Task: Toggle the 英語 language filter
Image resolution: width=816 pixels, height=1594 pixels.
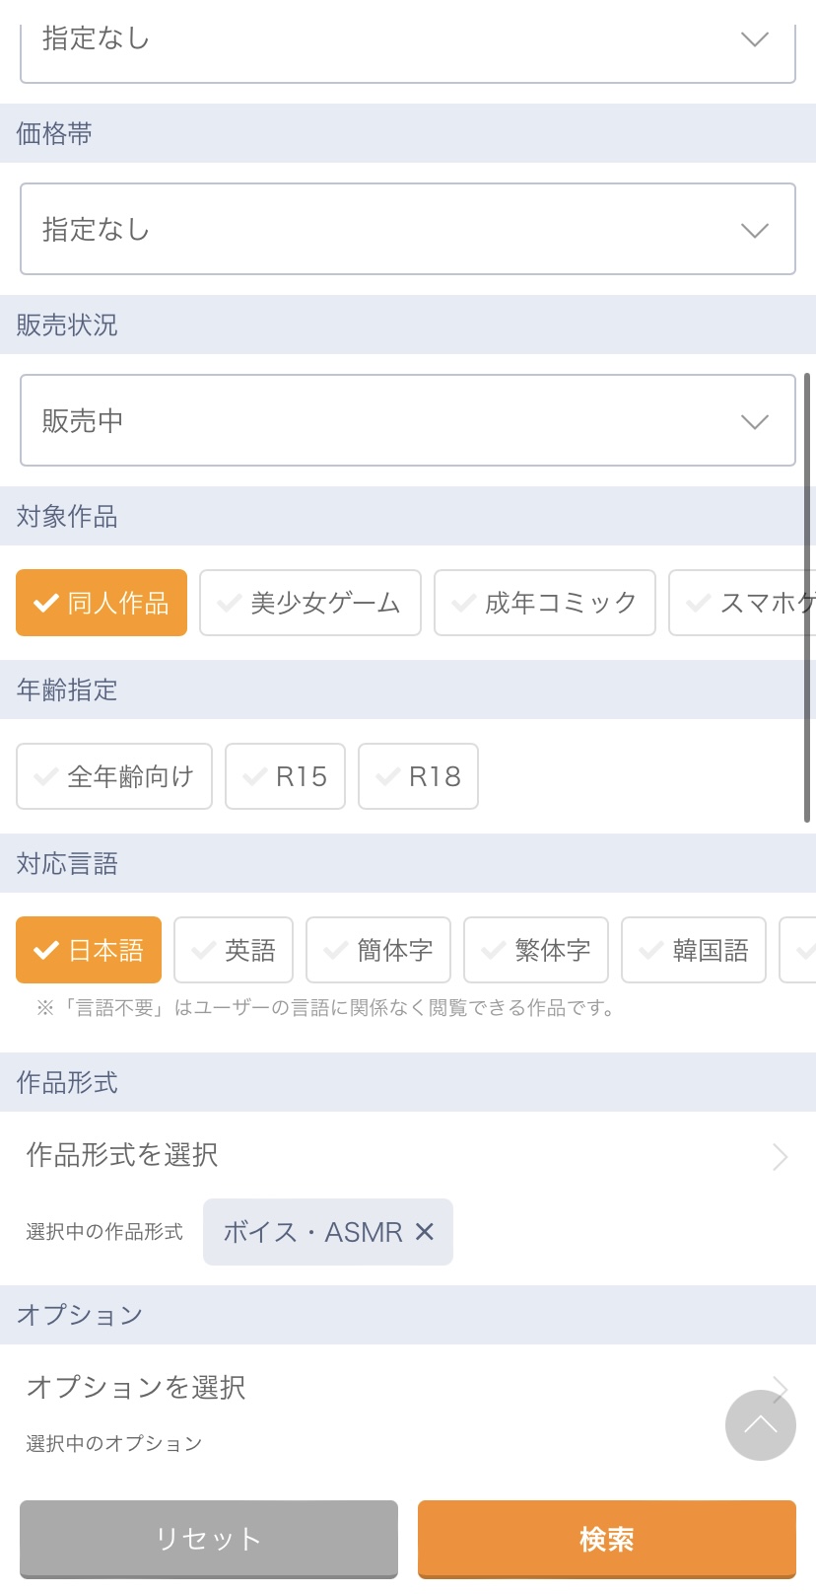Action: [x=234, y=950]
